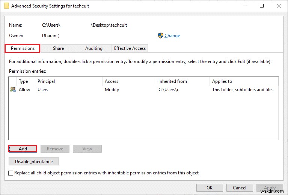Viewport: 288px width, 195px height.
Task: Click the greyed Remove button
Action: point(55,149)
